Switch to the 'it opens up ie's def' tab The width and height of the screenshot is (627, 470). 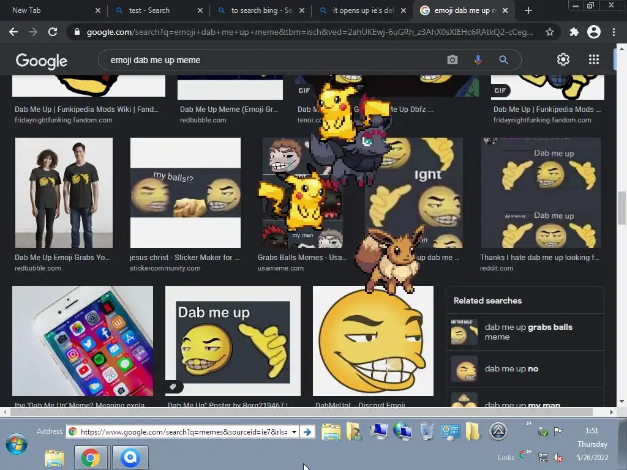point(363,10)
